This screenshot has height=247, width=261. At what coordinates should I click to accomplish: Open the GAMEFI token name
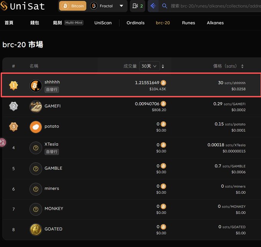[x=53, y=106]
